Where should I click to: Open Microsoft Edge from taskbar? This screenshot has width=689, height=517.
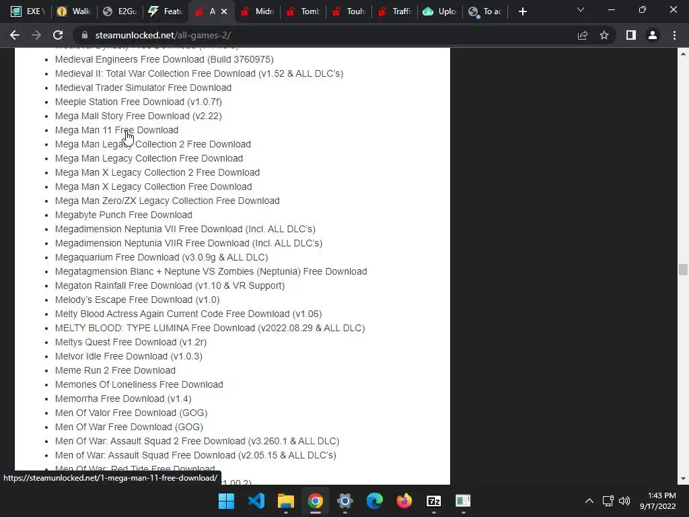coord(375,501)
